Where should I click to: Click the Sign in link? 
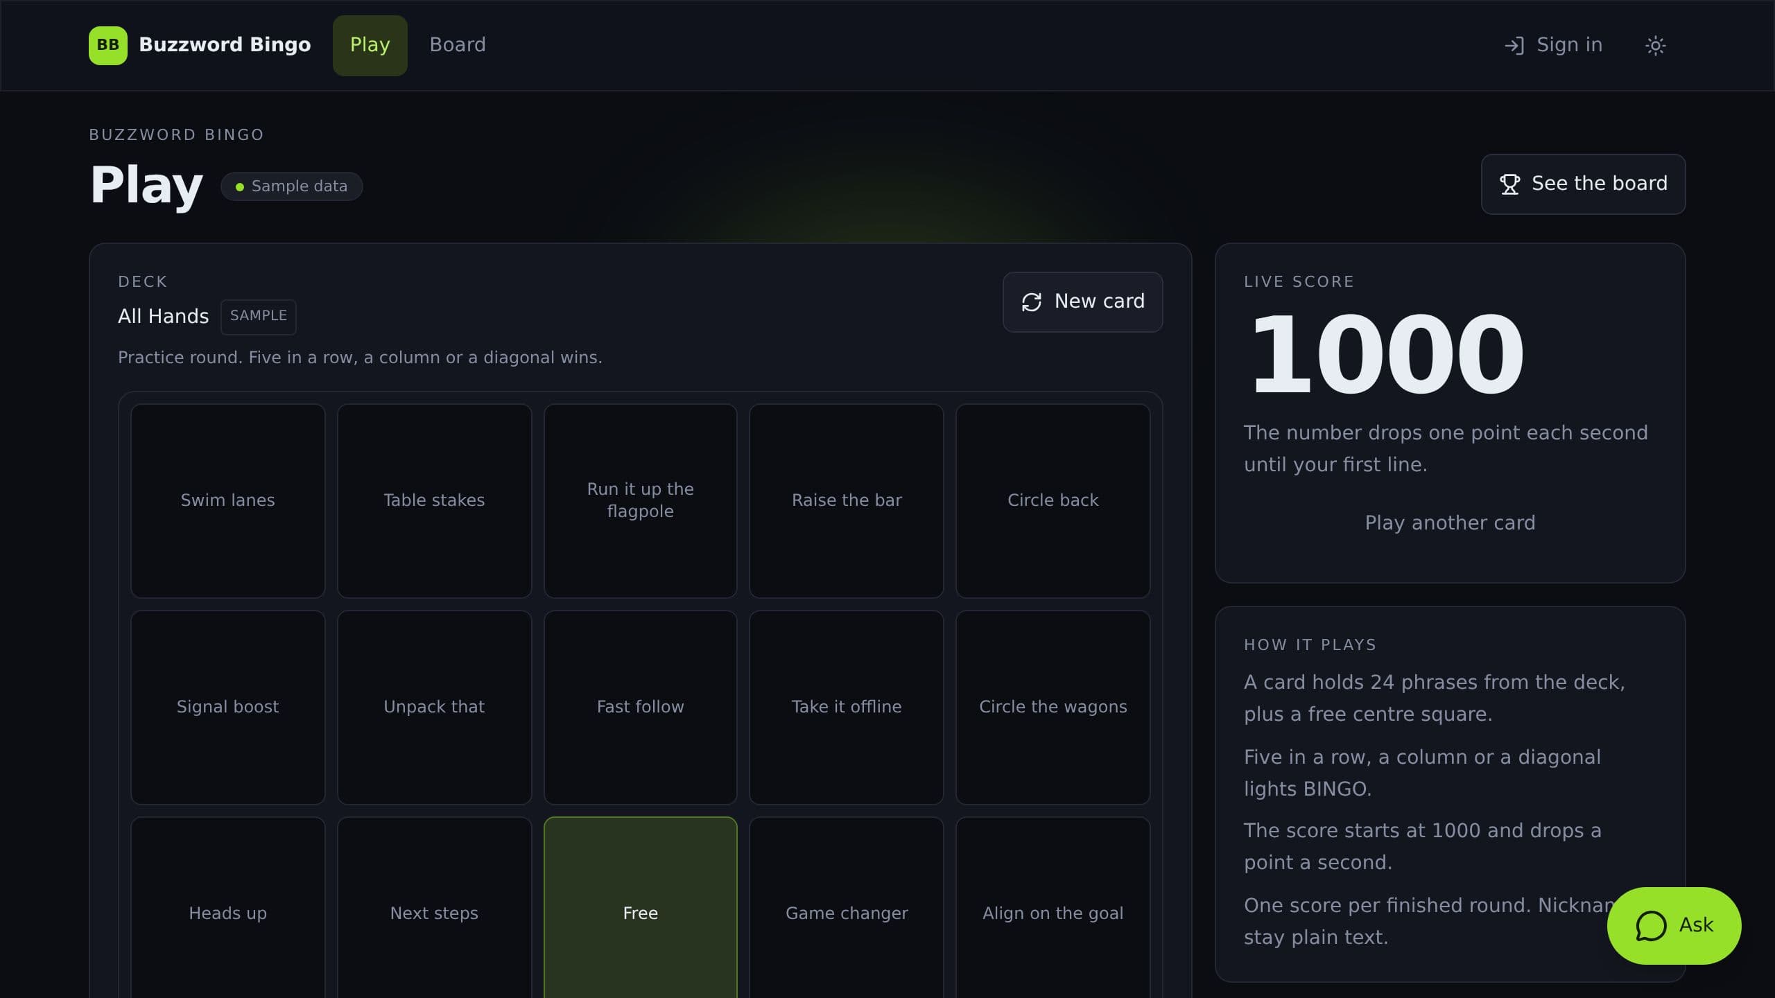click(1553, 46)
